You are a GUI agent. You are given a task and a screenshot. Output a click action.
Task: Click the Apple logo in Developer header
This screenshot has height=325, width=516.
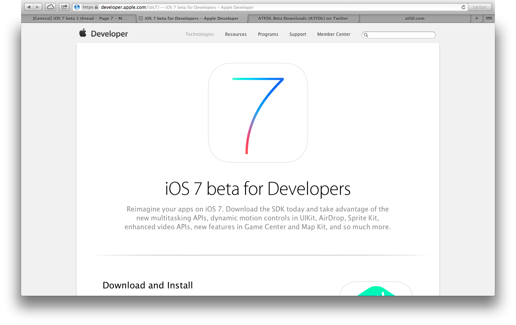click(83, 33)
